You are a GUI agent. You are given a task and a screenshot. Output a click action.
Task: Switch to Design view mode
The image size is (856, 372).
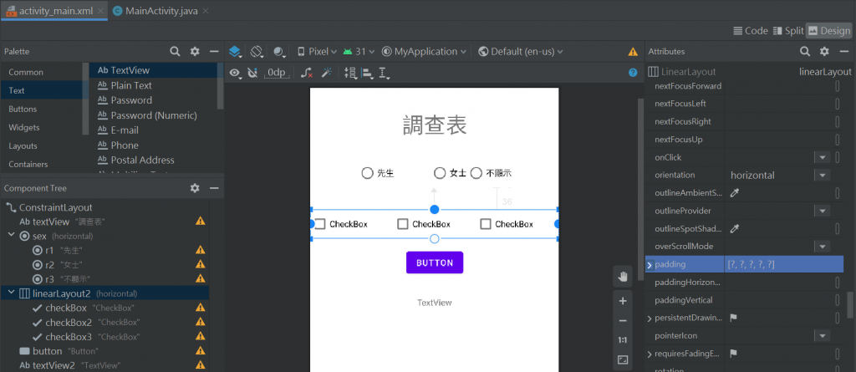pos(829,31)
